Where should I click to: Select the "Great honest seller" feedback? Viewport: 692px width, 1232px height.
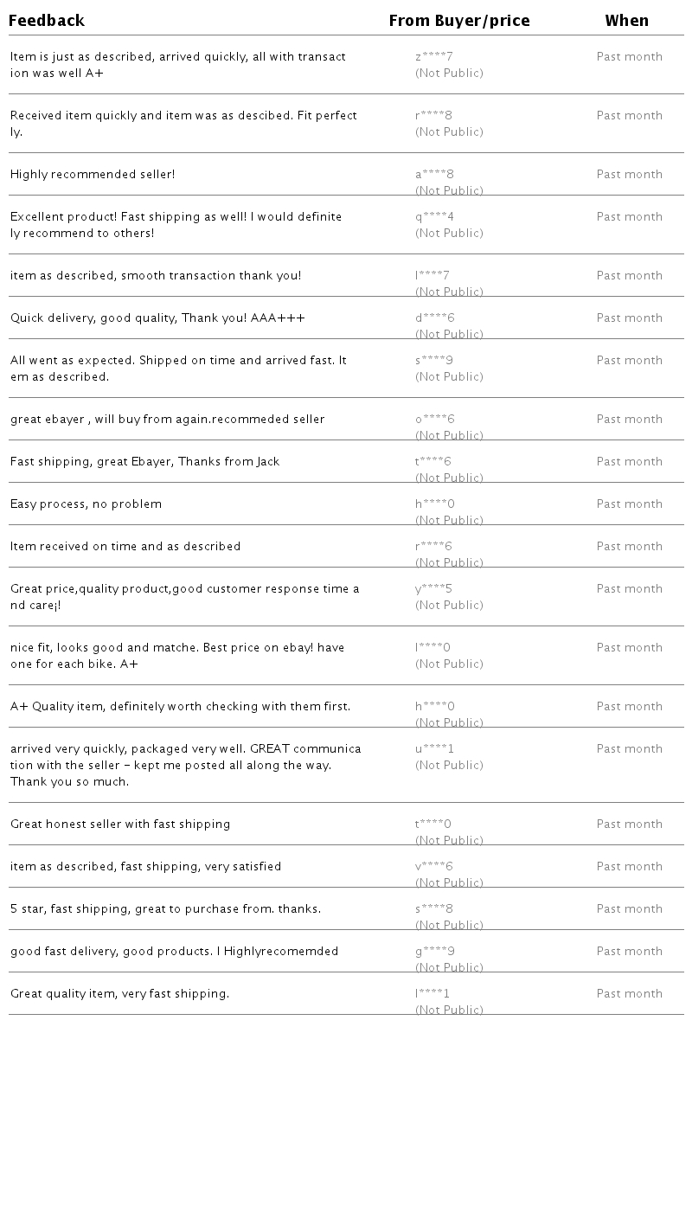(120, 825)
